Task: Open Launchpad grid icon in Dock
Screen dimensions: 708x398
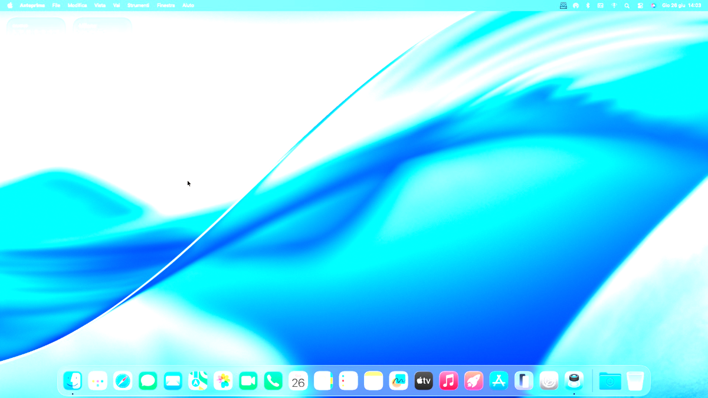Action: pos(97,381)
